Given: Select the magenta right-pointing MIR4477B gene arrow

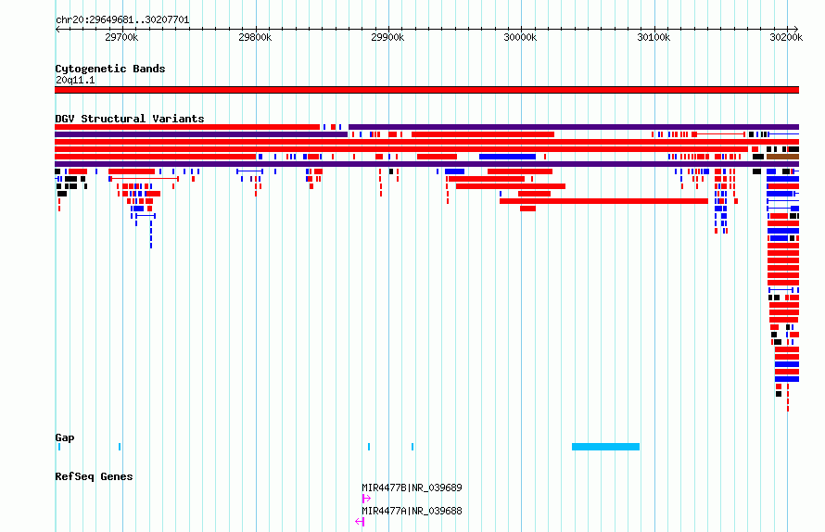Looking at the screenshot, I should coord(366,499).
